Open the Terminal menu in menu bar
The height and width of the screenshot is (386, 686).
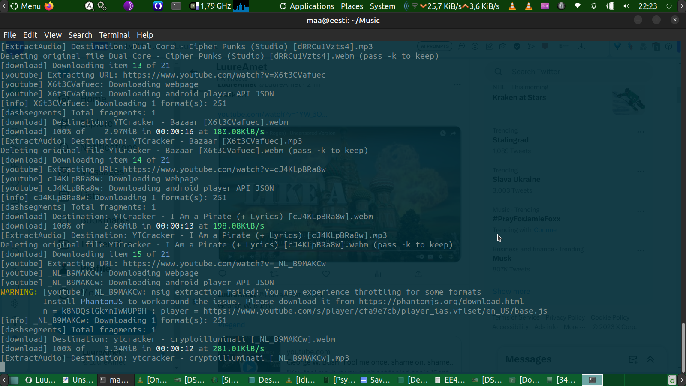[114, 35]
